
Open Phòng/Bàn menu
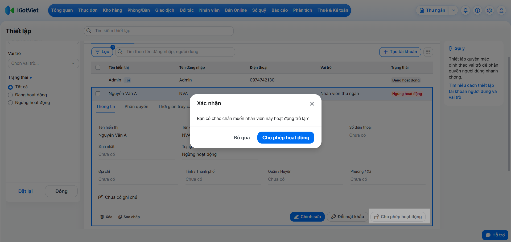click(138, 10)
